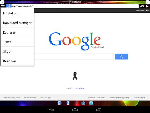Click the blue Google search button
Screen dimensions: 150x113
(x=122, y=56)
